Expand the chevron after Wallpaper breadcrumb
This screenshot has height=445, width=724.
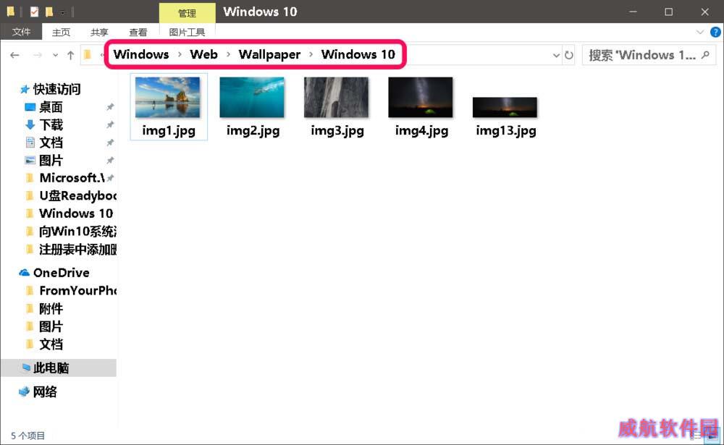coord(311,55)
